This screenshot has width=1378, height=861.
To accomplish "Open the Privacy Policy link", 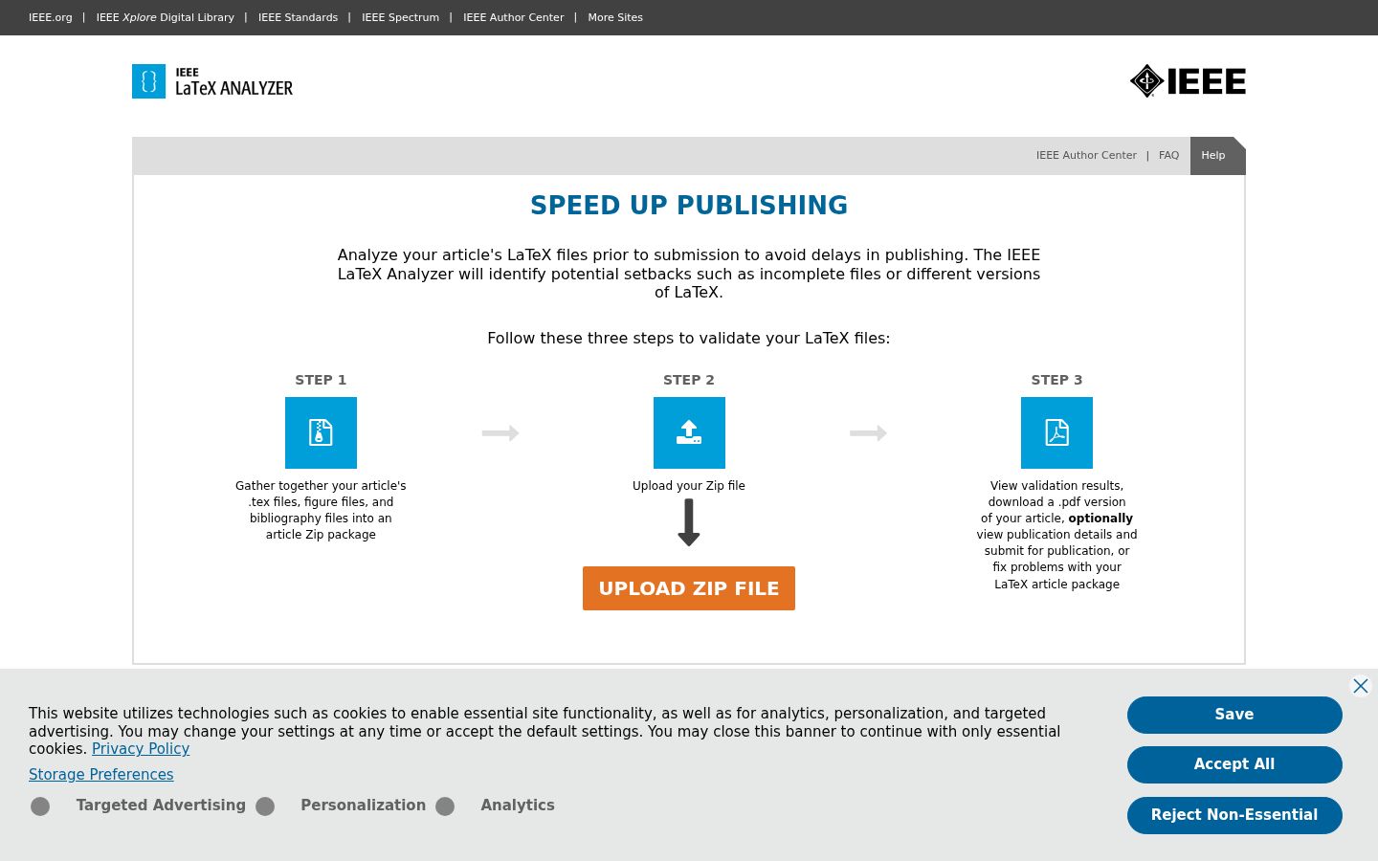I will tap(141, 749).
